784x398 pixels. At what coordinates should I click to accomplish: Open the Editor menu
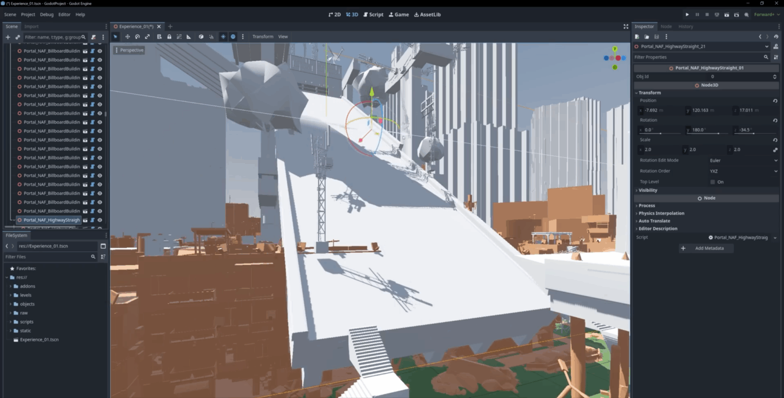[x=64, y=14]
